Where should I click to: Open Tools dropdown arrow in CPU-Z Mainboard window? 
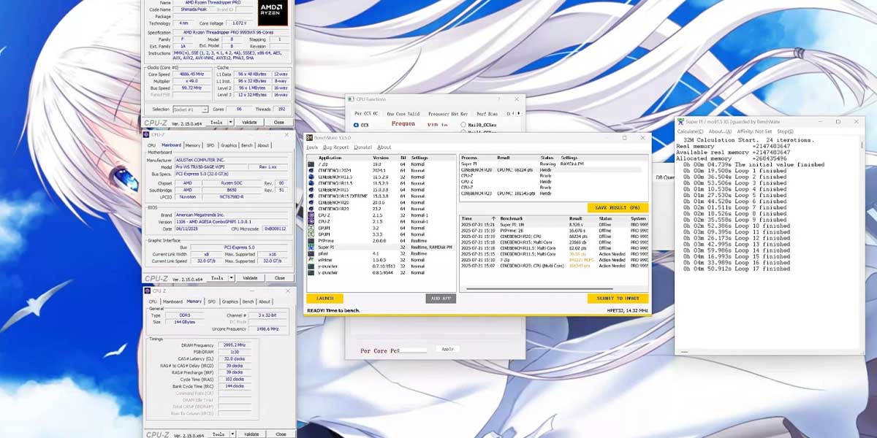click(232, 278)
